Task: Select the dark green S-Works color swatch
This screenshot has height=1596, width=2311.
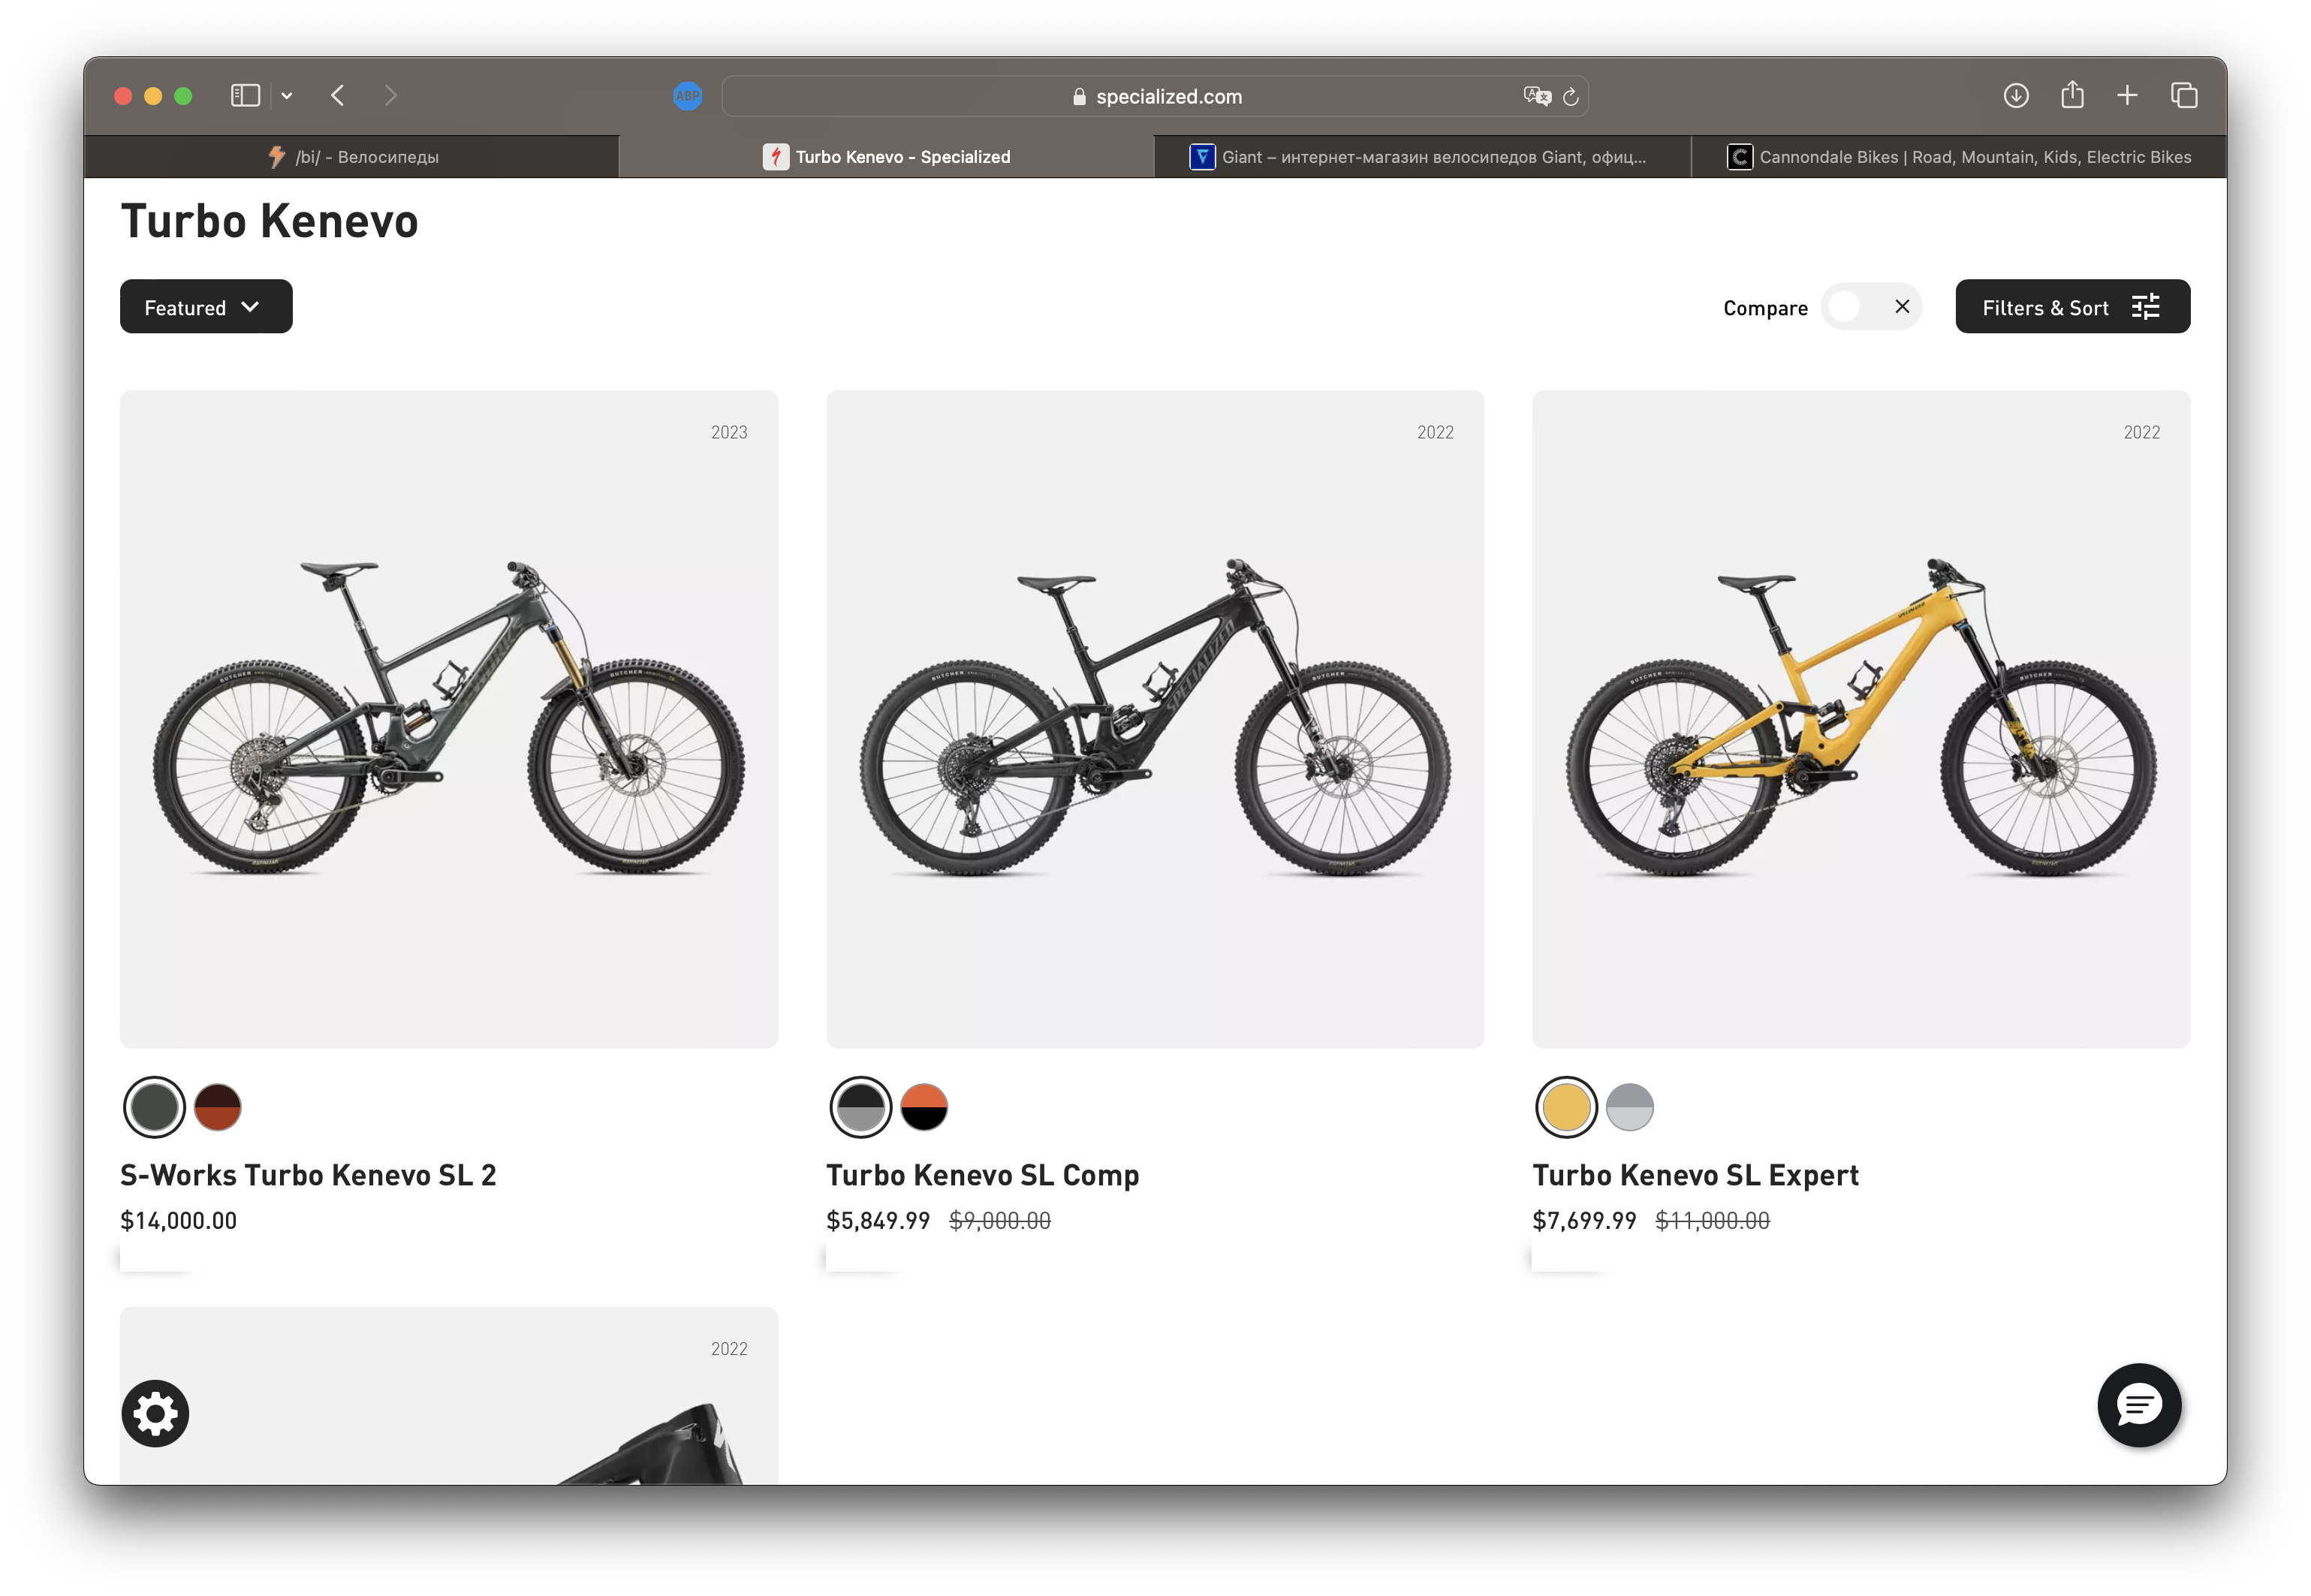Action: click(x=154, y=1107)
